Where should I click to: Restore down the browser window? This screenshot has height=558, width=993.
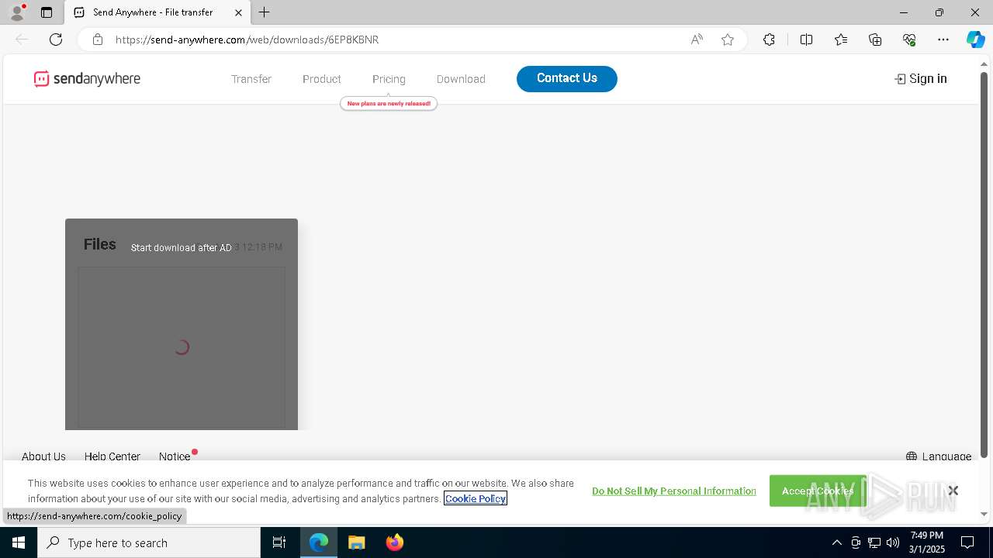click(939, 12)
